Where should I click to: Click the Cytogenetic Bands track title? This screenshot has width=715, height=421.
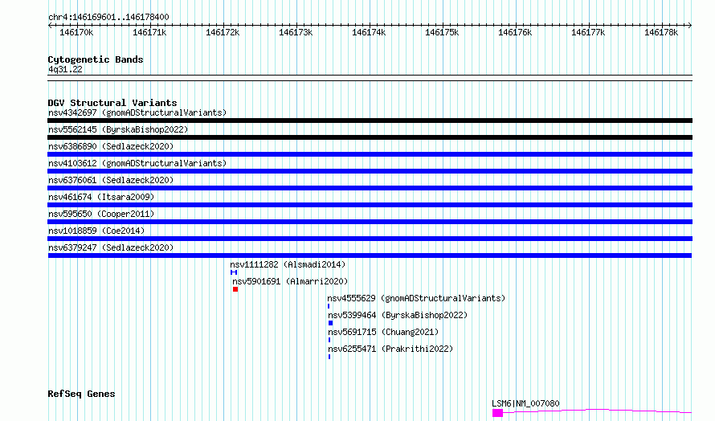click(x=96, y=59)
